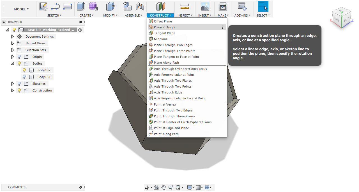Expand the Construction node
359x192 pixels.
click(x=12, y=90)
